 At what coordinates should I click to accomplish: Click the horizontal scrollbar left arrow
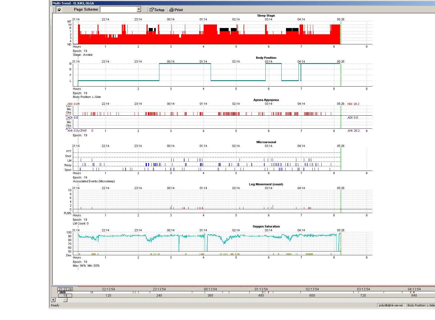[53, 300]
